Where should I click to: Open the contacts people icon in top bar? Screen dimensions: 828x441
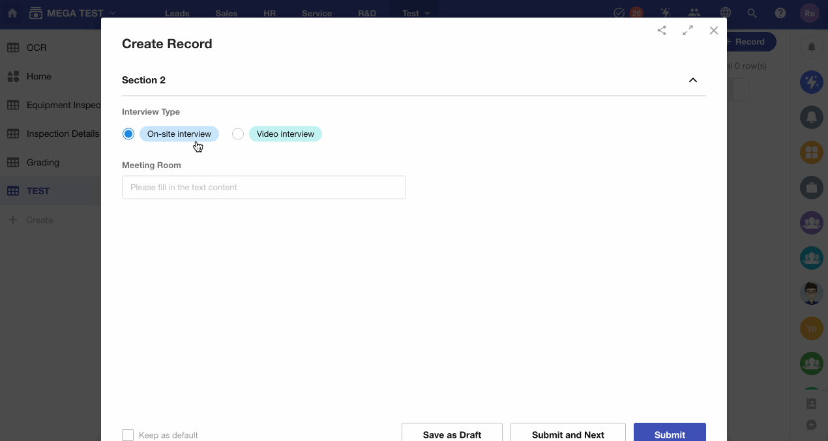(x=694, y=13)
